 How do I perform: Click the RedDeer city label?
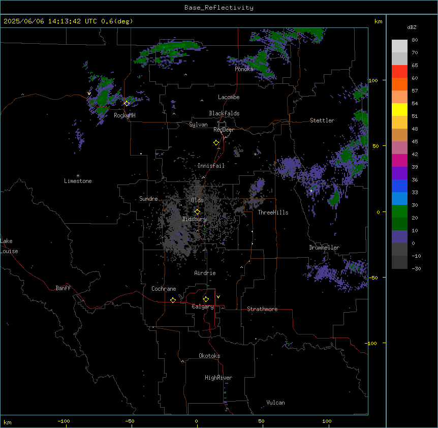coord(224,130)
